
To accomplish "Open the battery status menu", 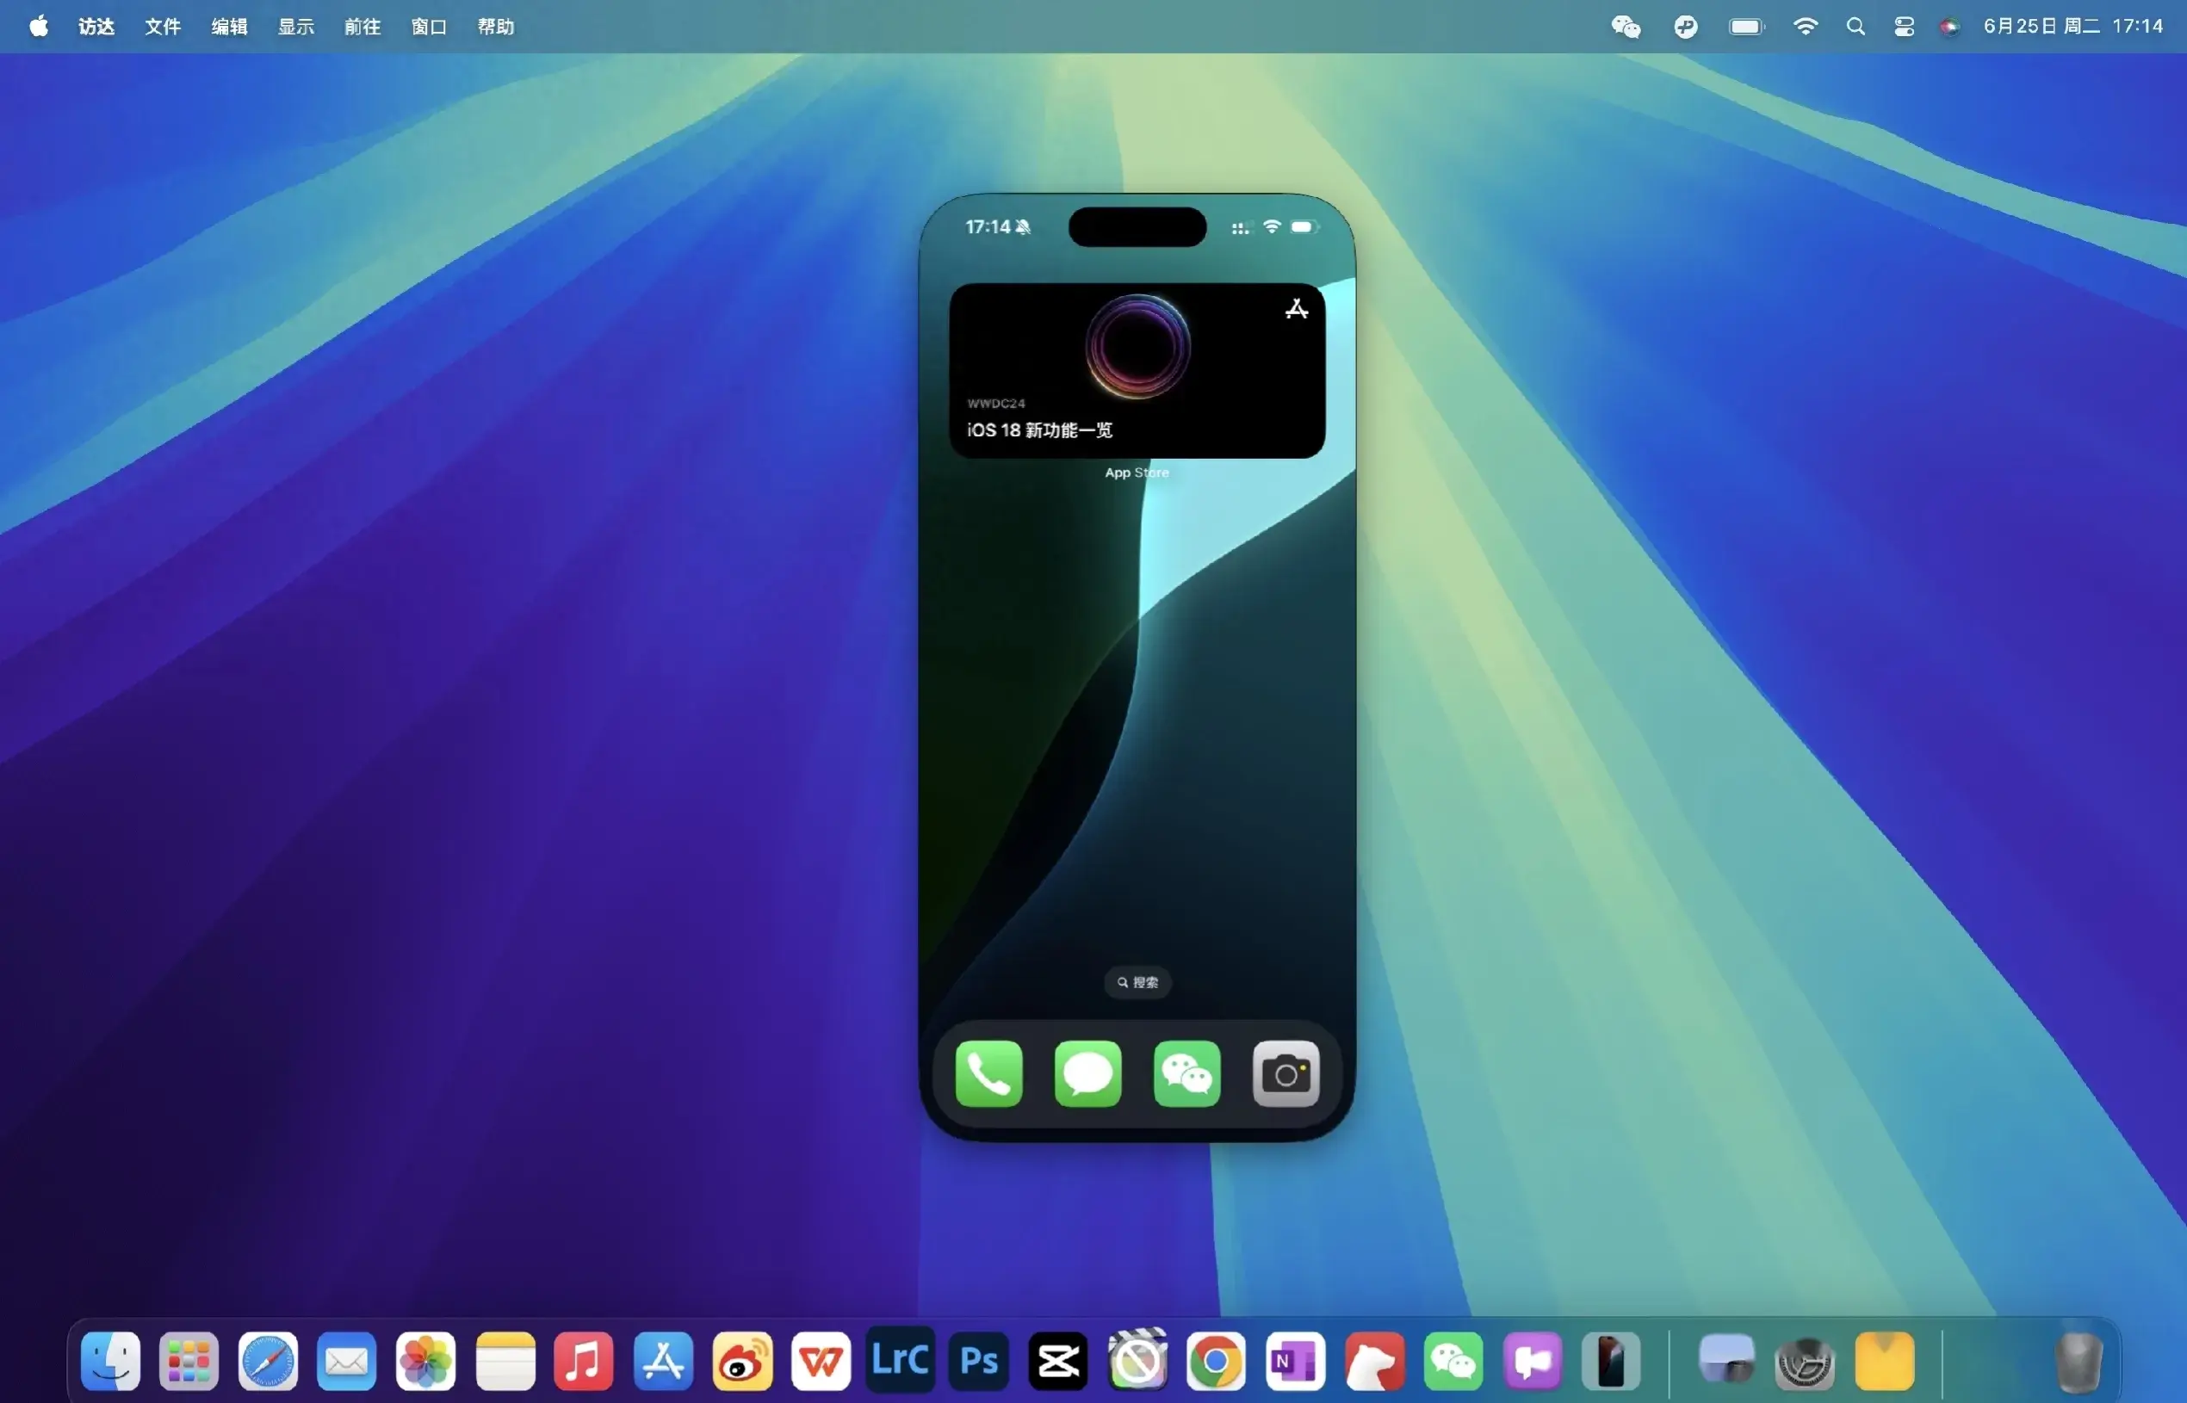I will (1746, 27).
